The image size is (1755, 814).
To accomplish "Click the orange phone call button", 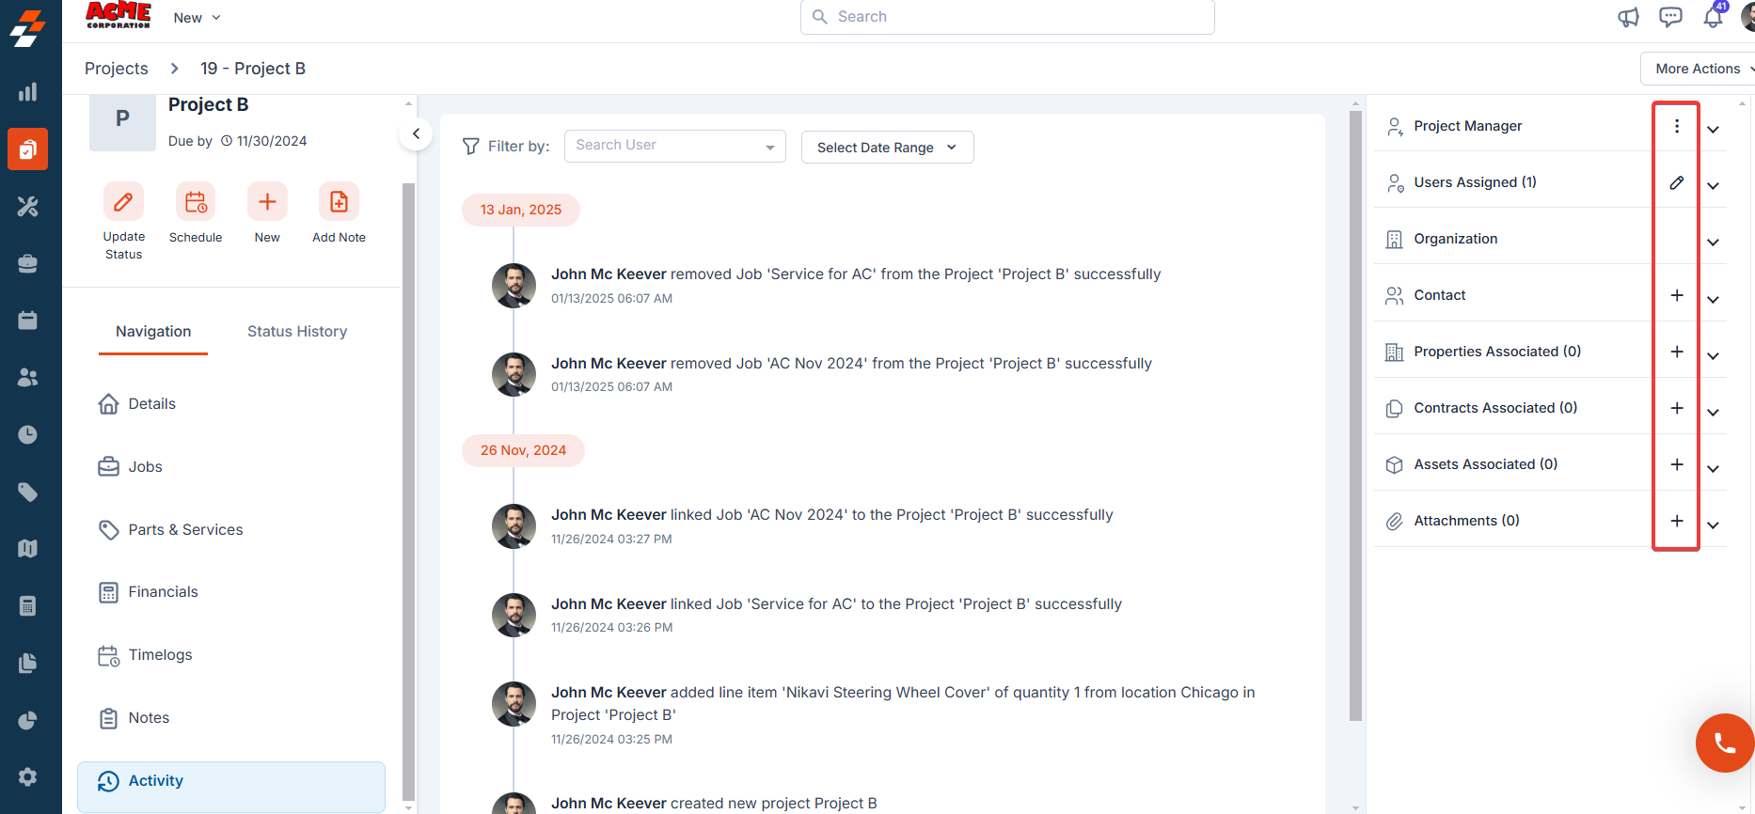I will pyautogui.click(x=1725, y=743).
